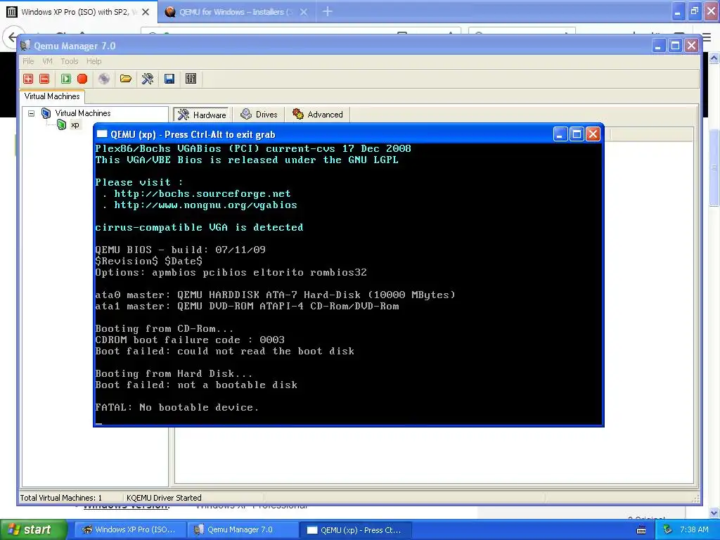Screen dimensions: 720x540
Task: Click 'http://bochs.sourceforge.net' text in QEMU console
Action: (x=202, y=194)
